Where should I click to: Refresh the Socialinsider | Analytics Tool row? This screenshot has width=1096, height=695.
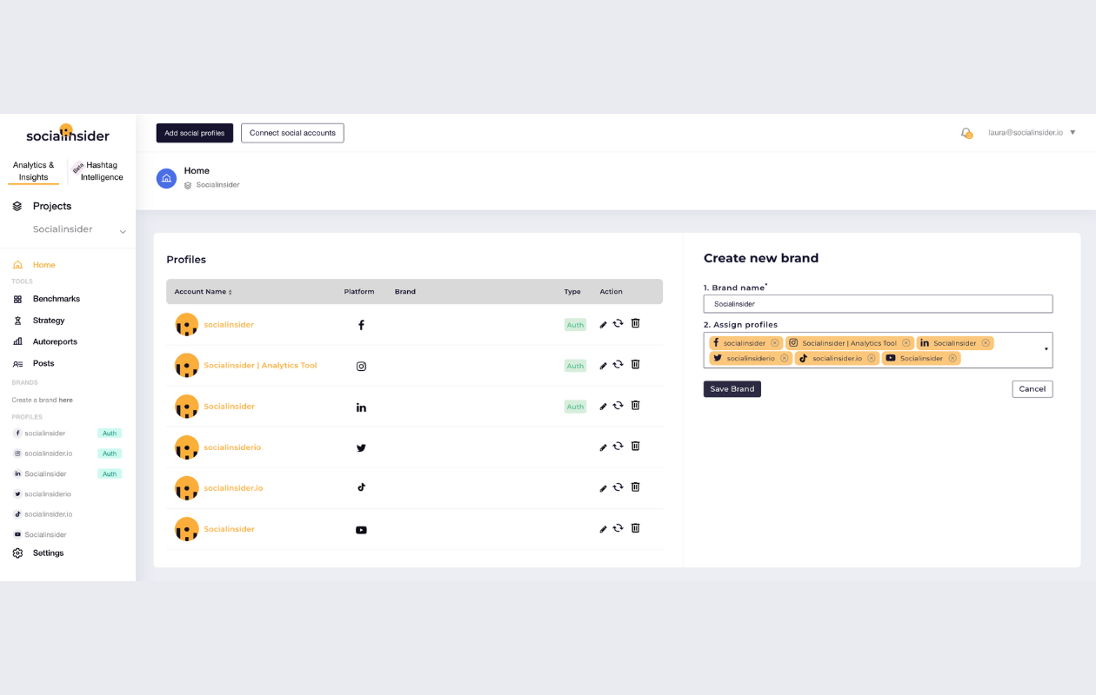point(618,364)
